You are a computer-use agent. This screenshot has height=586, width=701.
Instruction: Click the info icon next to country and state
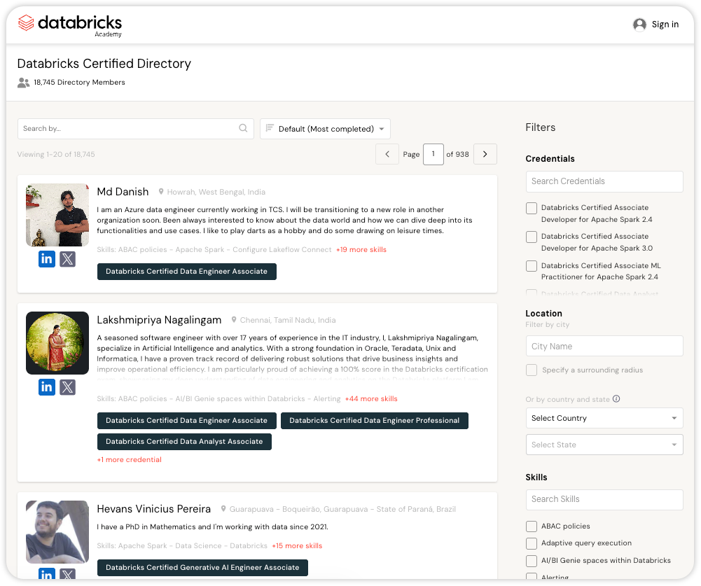(x=616, y=398)
